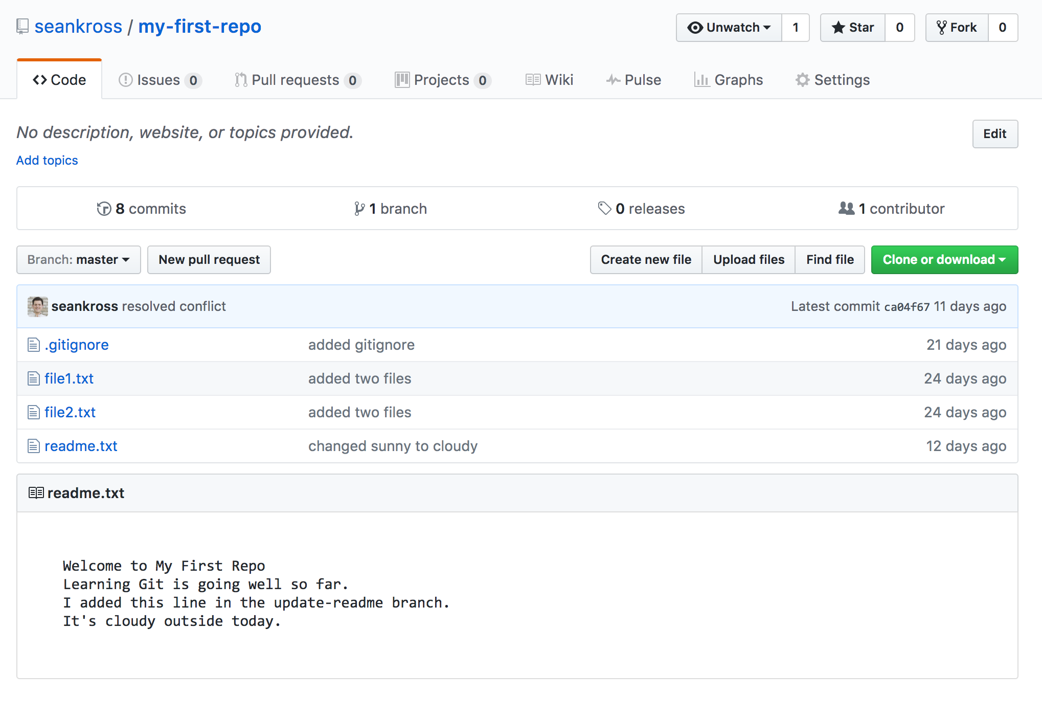The image size is (1042, 718).
Task: Click the commits history clock icon
Action: (104, 209)
